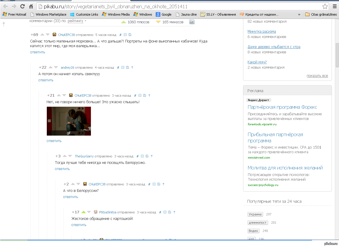This screenshot has height=247, width=339.
Task: Downvote the +22 comment by andrey26
Action: pos(56,67)
